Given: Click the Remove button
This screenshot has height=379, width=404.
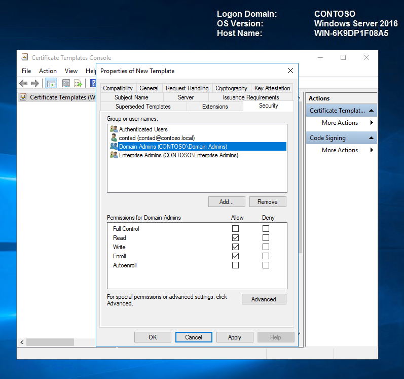Looking at the screenshot, I should tap(268, 202).
